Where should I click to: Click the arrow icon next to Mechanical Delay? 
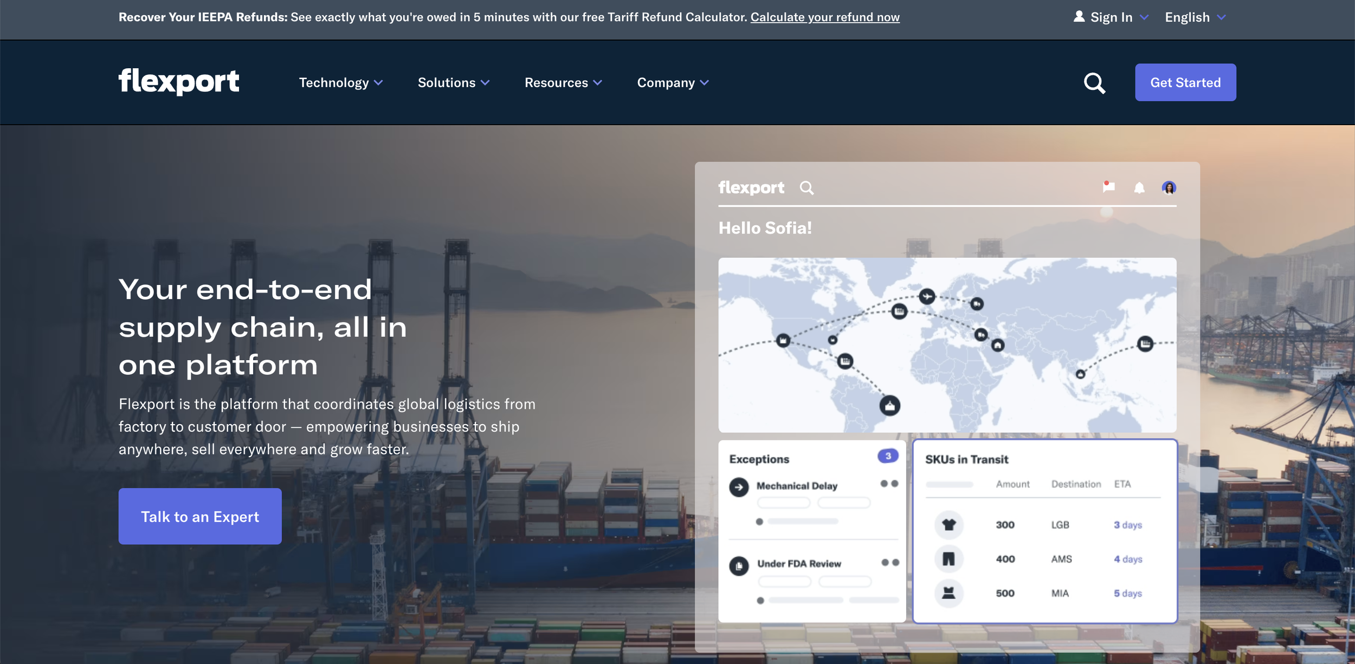pyautogui.click(x=739, y=487)
